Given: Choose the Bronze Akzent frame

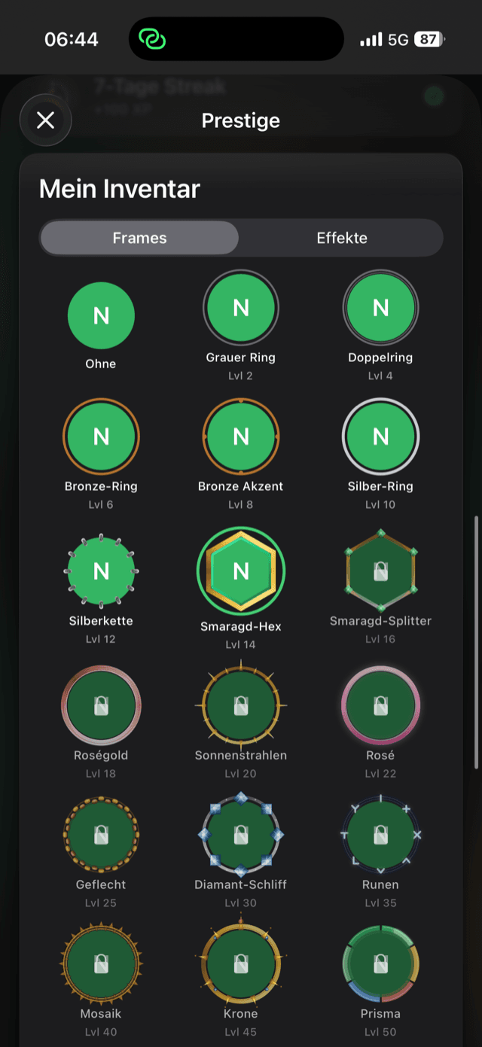Looking at the screenshot, I should (x=241, y=437).
